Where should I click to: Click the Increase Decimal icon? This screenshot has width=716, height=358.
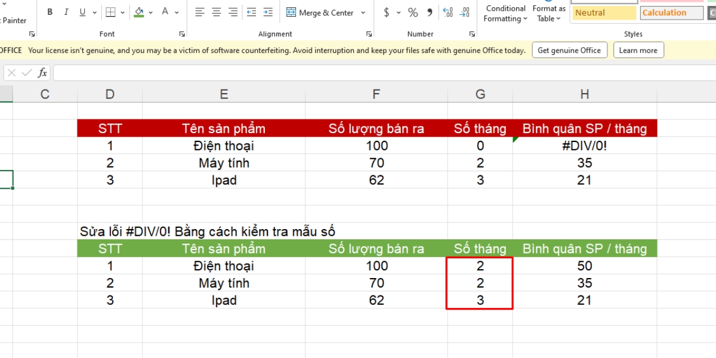(x=448, y=11)
